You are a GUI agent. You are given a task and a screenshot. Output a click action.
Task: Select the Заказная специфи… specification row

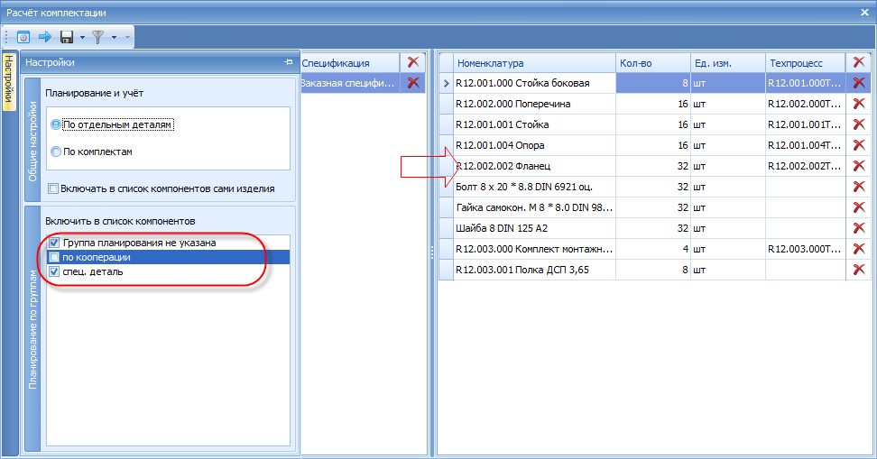point(351,83)
